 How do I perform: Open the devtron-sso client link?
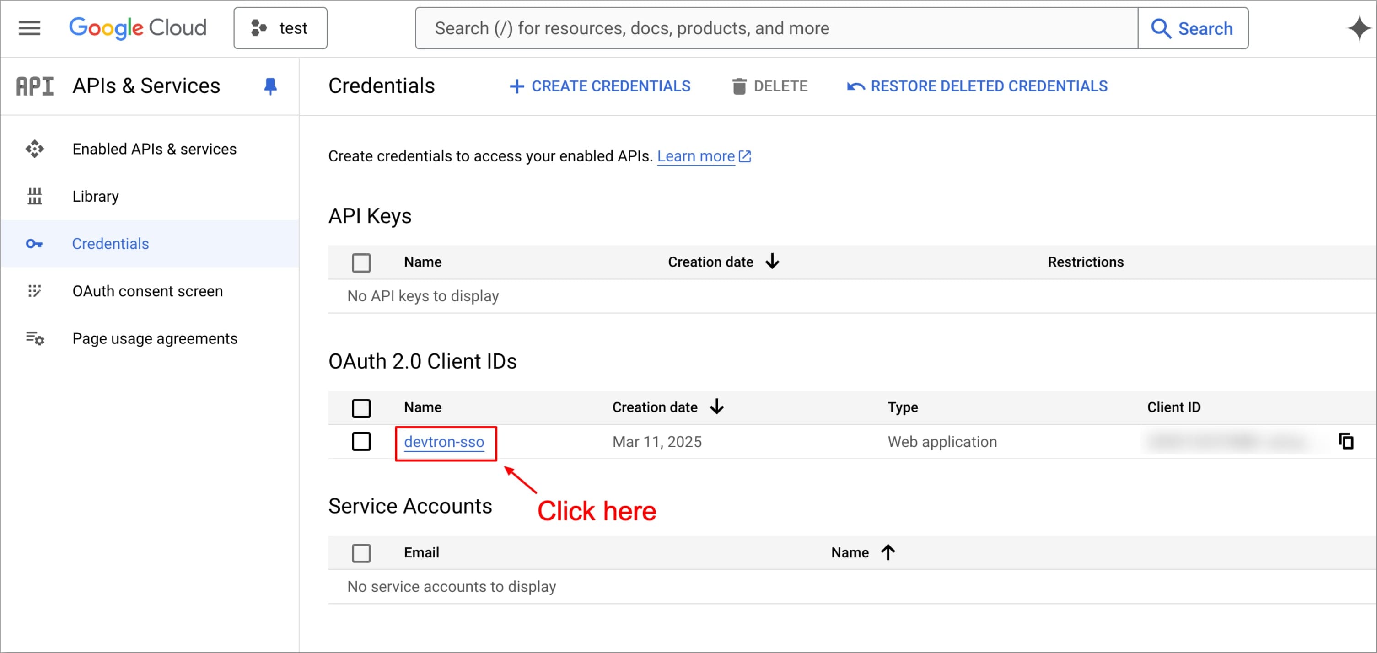pos(444,442)
